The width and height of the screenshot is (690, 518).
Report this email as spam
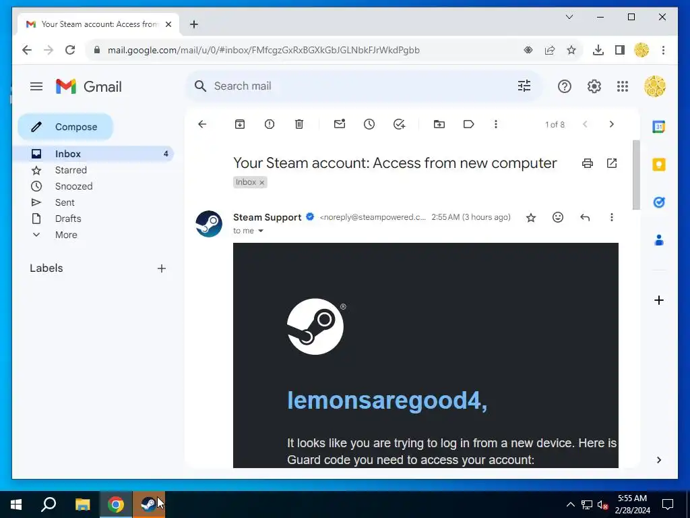[x=270, y=124]
